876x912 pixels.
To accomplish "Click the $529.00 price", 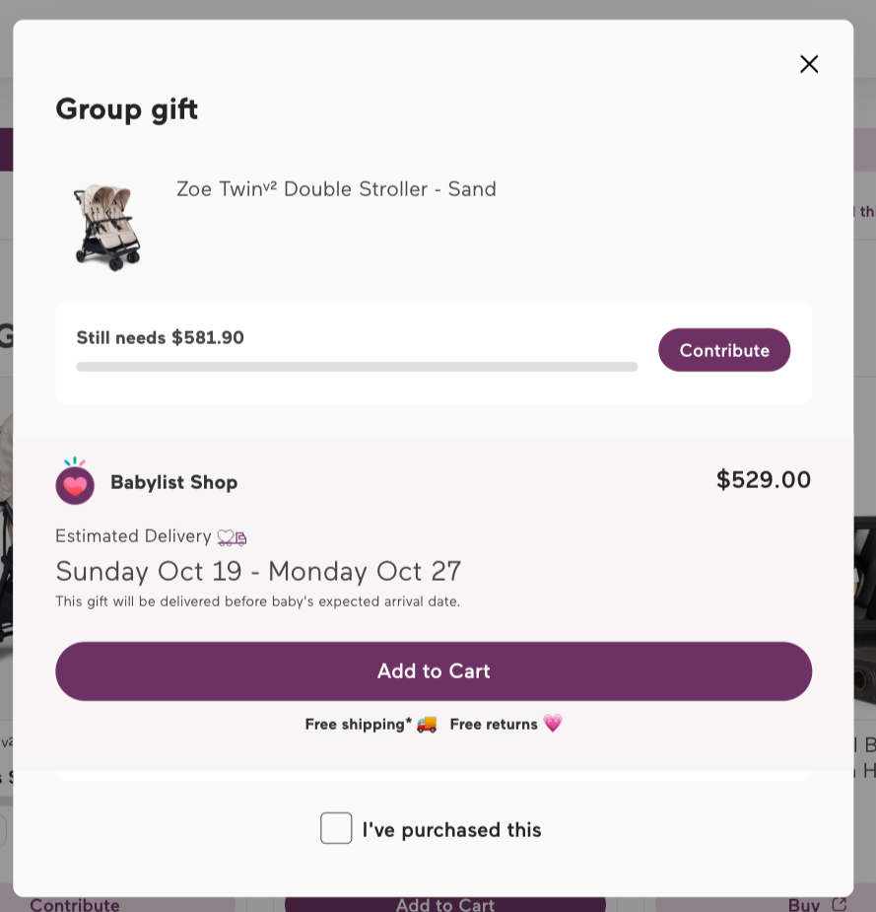I will pos(763,480).
